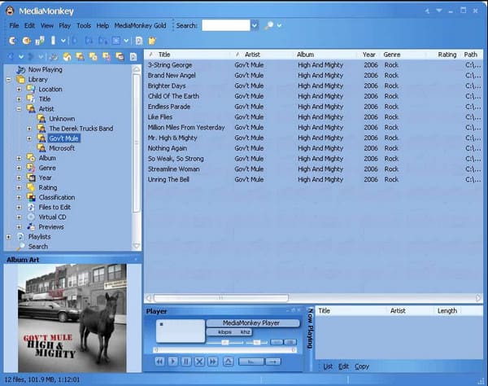Expand the Playlists tree node
This screenshot has width=488, height=386.
(9, 237)
